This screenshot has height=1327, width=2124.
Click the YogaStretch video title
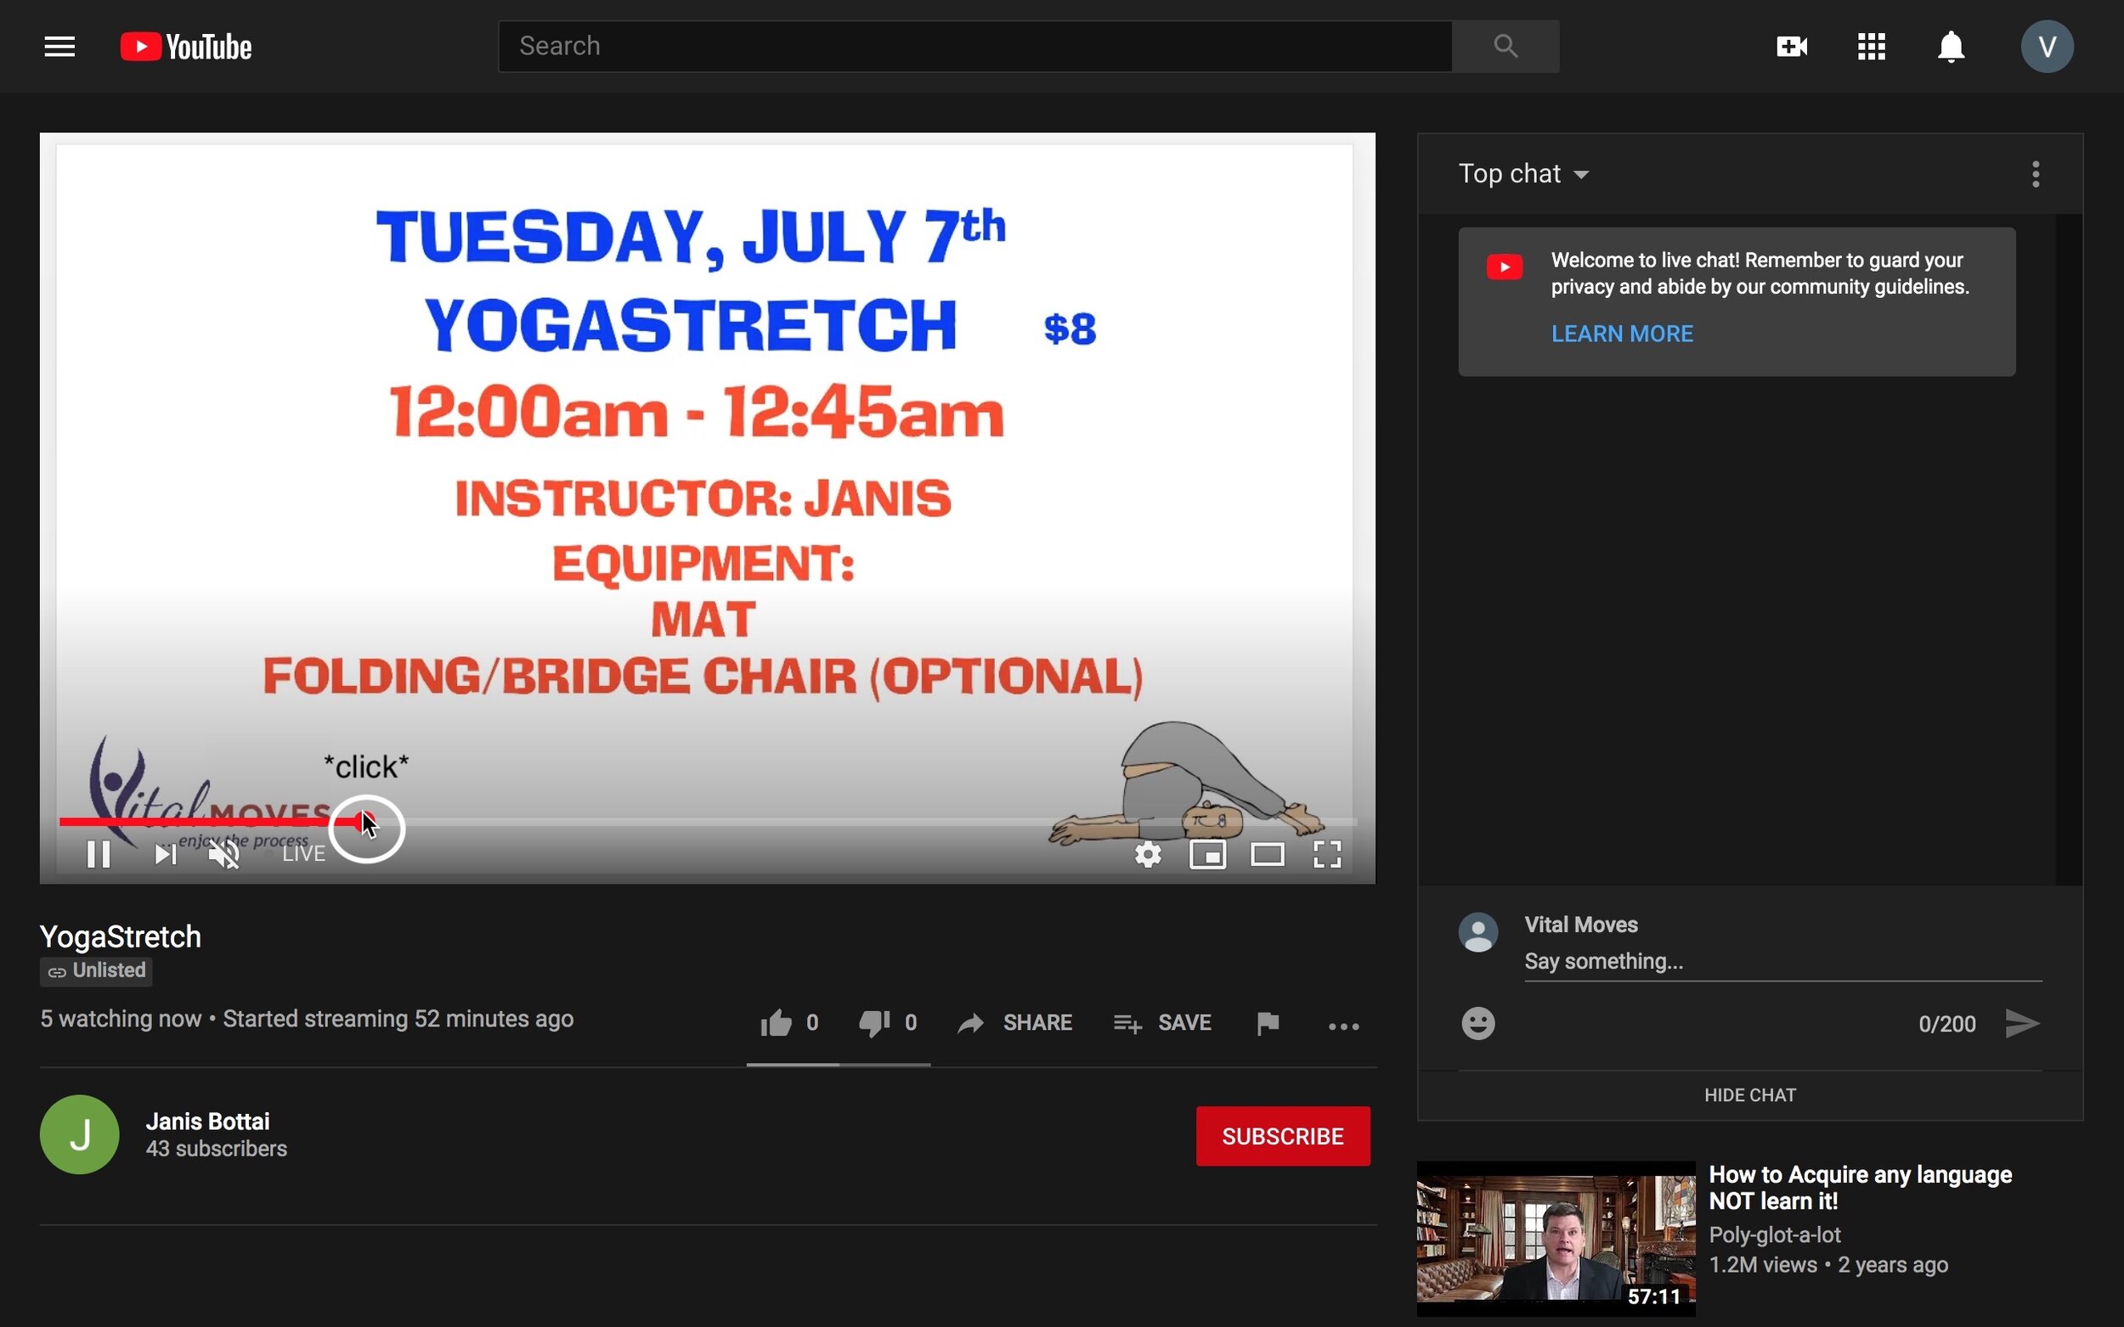coord(121,936)
